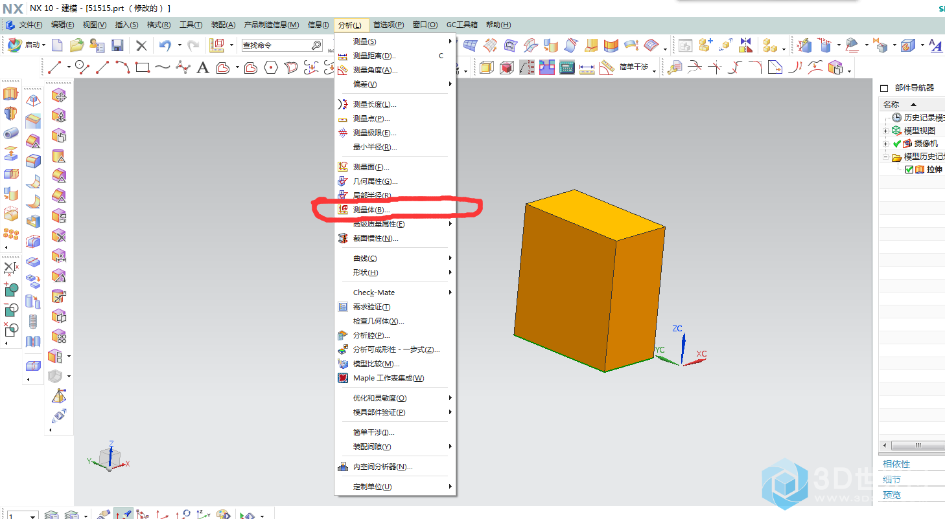Open the undo history dropdown arrow
Screen dimensions: 945x519
[x=178, y=45]
